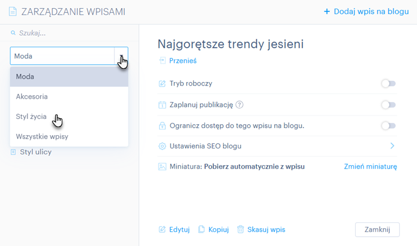The image size is (417, 246).
Task: Click the Edytuj link
Action: click(179, 229)
